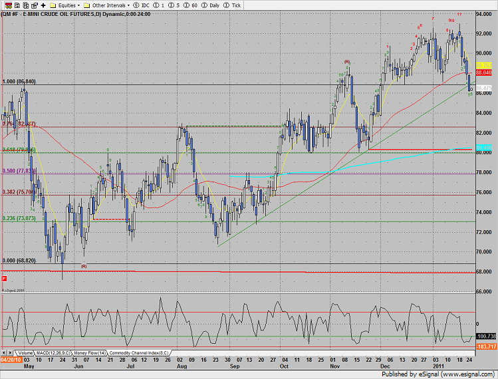The width and height of the screenshot is (498, 379).
Task: Click the orange 04/20/10 date label
Action: (x=11, y=358)
